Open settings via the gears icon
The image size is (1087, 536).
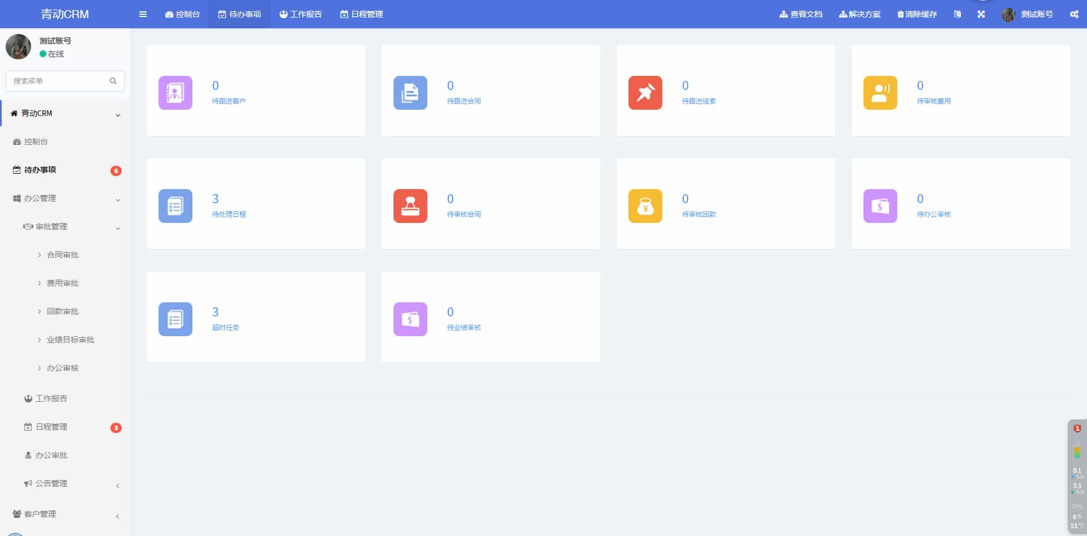(x=1074, y=14)
